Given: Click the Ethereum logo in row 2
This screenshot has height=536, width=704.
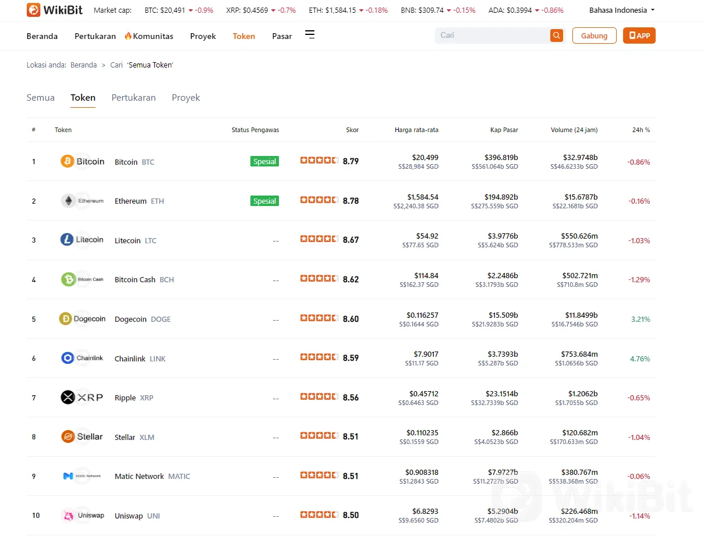Looking at the screenshot, I should pos(83,201).
